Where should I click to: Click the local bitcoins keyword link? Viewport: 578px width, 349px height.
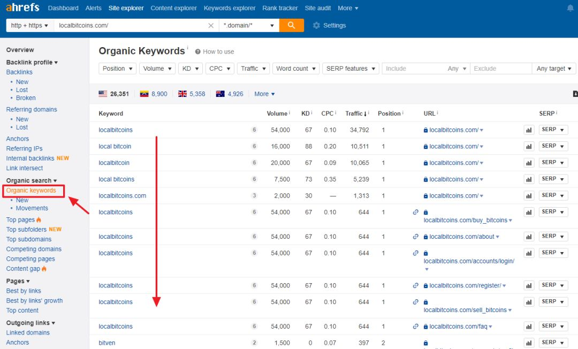point(117,179)
